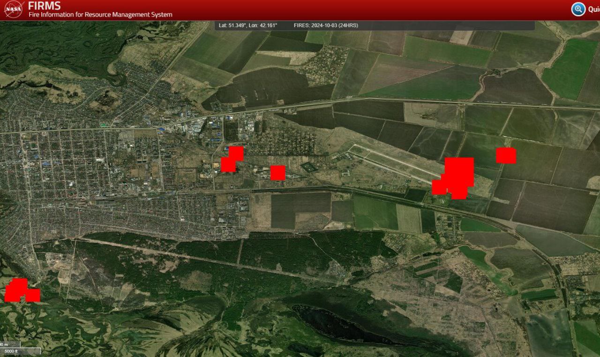Open the Quick search magnifier icon
600x357 pixels.
click(578, 9)
